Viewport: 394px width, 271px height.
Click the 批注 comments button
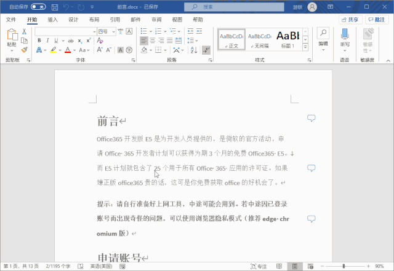(x=377, y=20)
